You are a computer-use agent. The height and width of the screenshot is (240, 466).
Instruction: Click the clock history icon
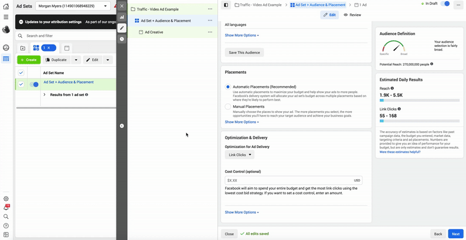coord(122,39)
